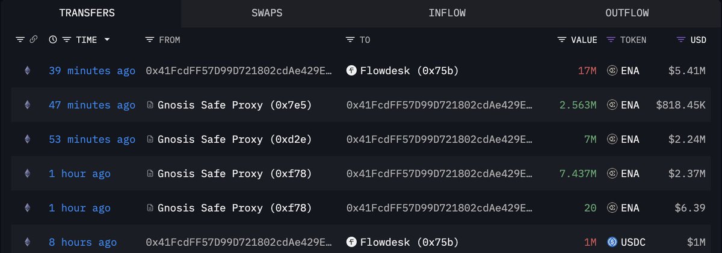Screen dimensions: 722x253
Task: Click Flowdesk logo in the first row
Action: point(352,71)
